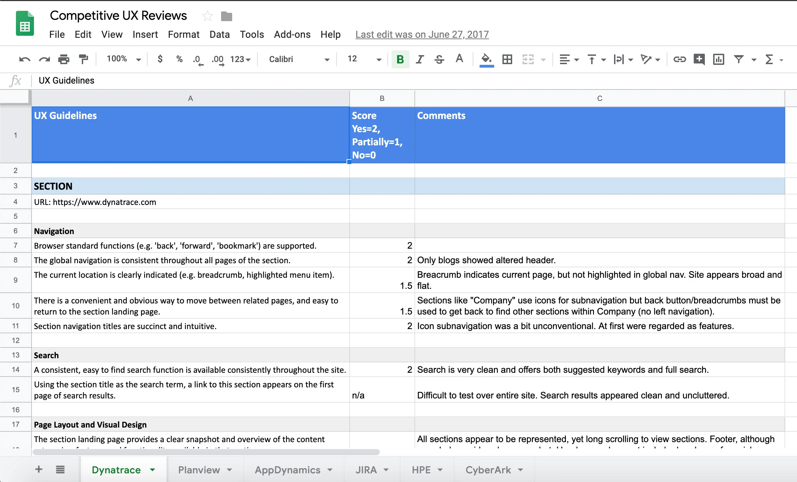Open the All sheets list icon
Viewport: 797px width, 482px height.
[60, 470]
